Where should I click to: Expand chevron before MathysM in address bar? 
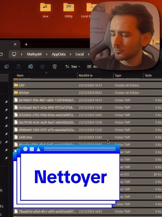(x=22, y=54)
